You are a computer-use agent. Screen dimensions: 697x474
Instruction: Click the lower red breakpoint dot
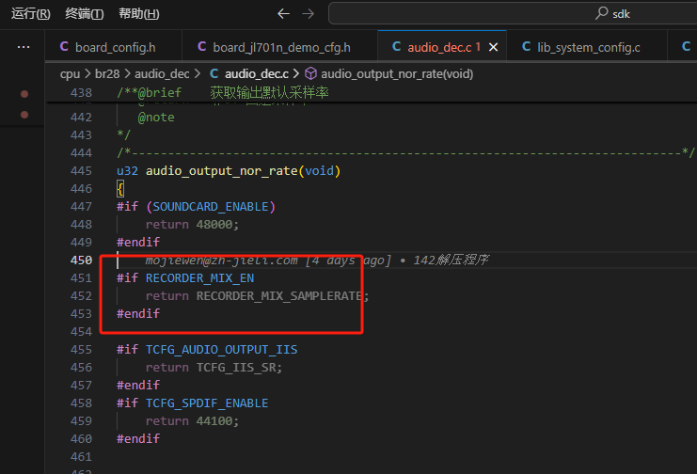point(24,115)
